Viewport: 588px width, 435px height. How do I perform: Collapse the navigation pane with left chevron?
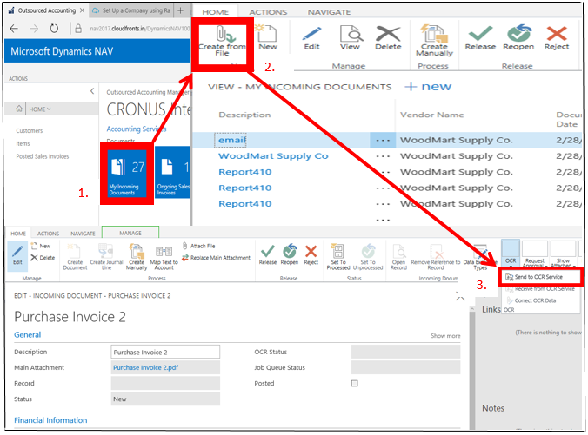pyautogui.click(x=92, y=91)
